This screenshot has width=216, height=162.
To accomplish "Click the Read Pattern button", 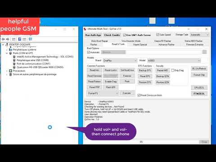I will (94, 81).
